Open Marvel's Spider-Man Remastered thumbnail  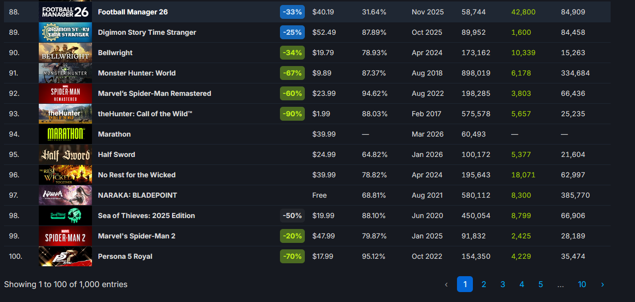(65, 93)
